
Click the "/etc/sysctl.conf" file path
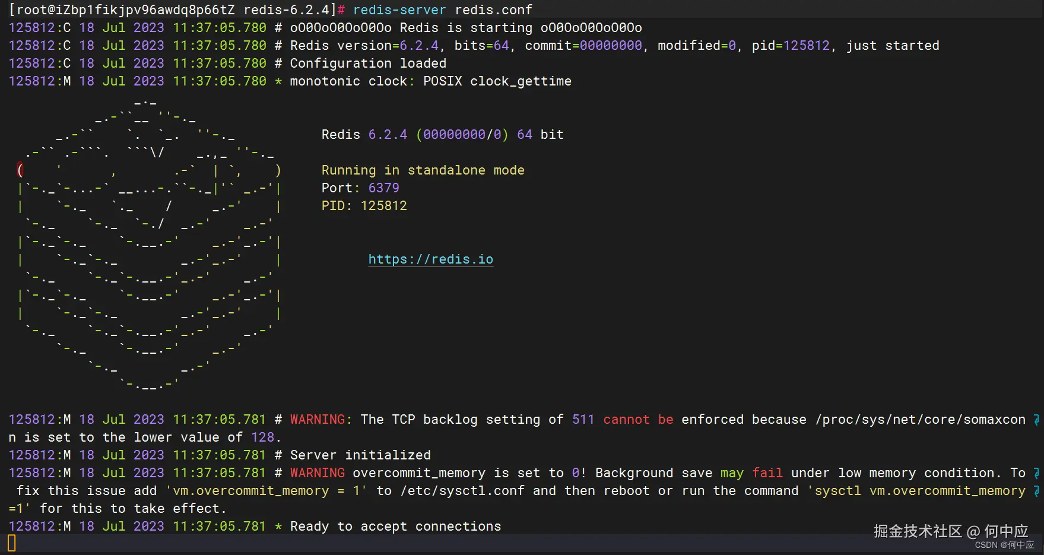tap(462, 491)
